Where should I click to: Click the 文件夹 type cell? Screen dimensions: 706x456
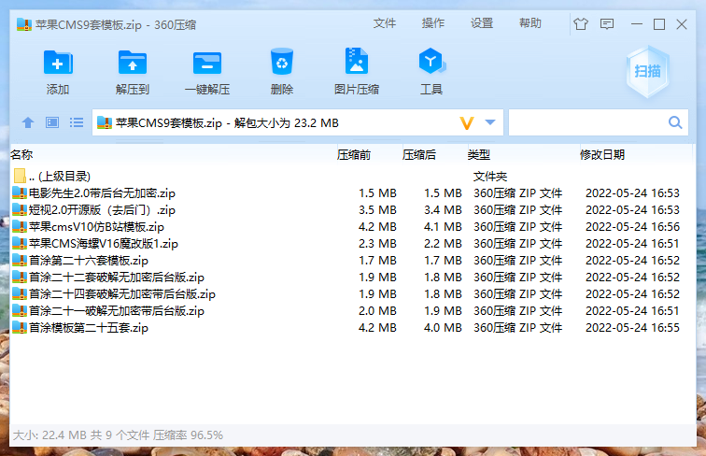tap(490, 177)
